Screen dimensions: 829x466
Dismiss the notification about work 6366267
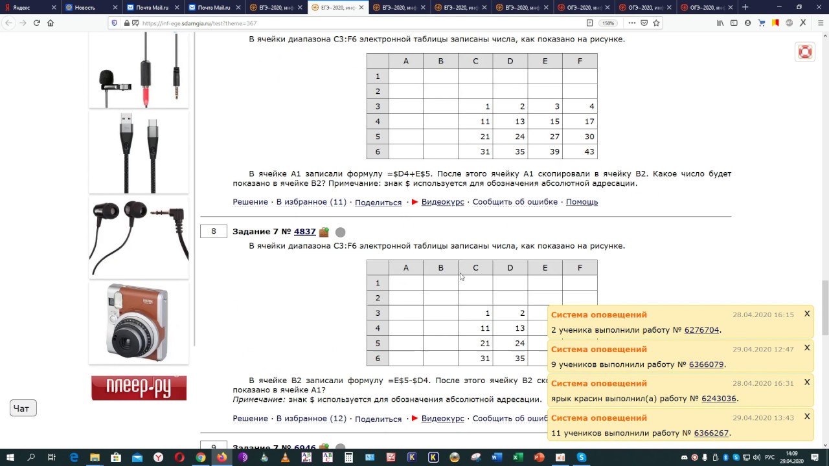click(807, 416)
